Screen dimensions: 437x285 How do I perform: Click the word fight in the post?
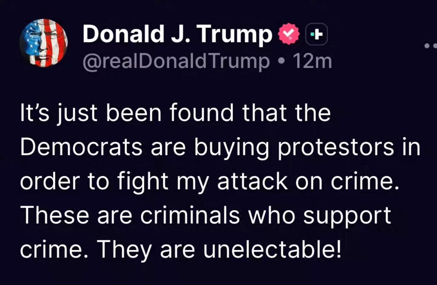click(x=143, y=182)
